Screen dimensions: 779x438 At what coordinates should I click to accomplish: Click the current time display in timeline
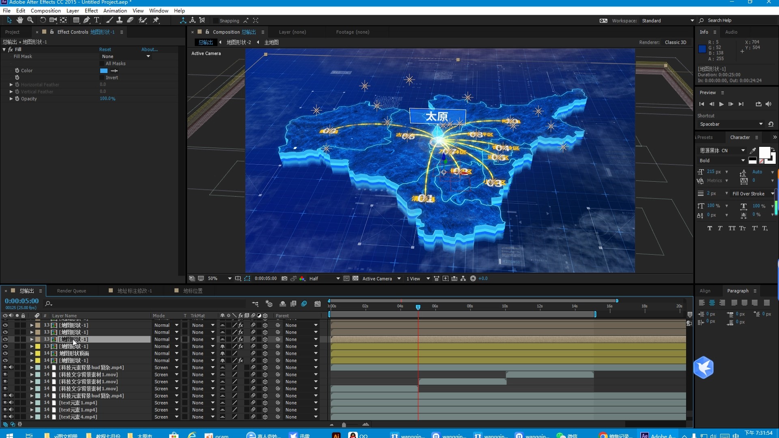pyautogui.click(x=22, y=301)
